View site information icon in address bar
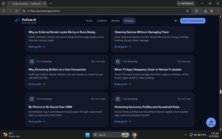222x139 pixels. [x=24, y=11]
